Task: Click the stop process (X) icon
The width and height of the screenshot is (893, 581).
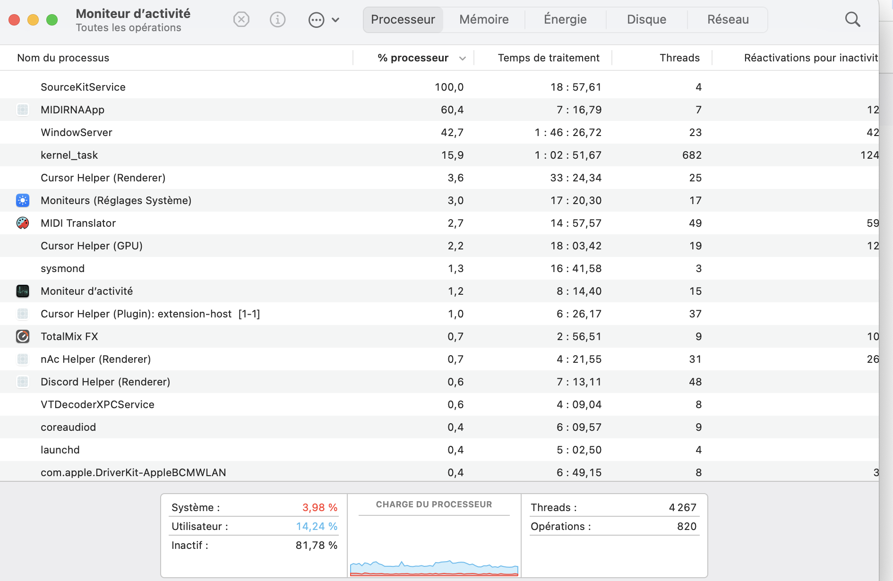Action: pos(241,20)
